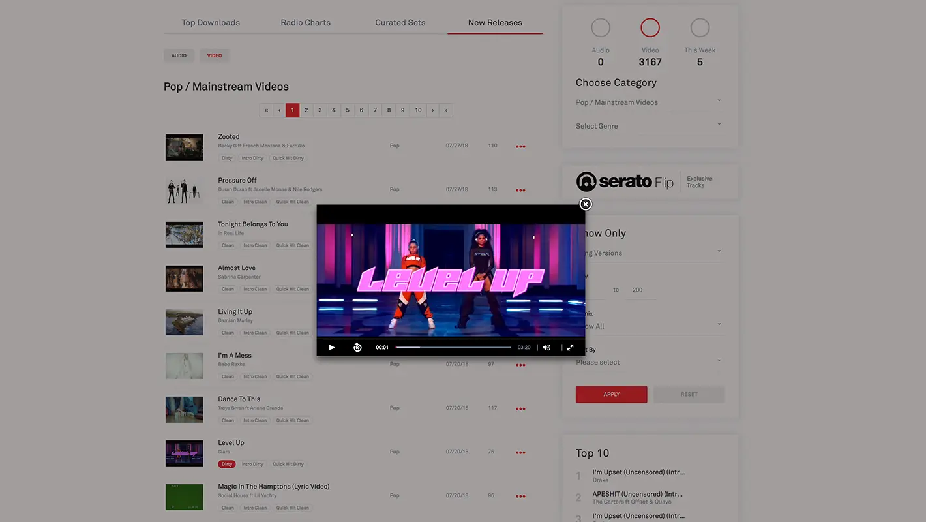This screenshot has width=926, height=522.
Task: Open the Curated Sets tab
Action: click(x=400, y=23)
